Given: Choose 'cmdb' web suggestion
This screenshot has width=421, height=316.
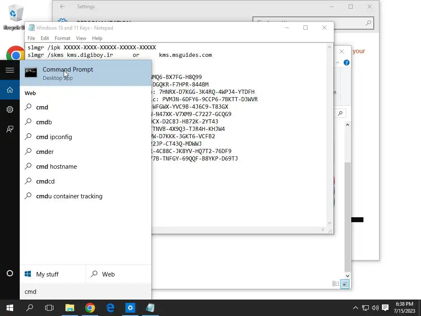Looking at the screenshot, I should click(86, 122).
